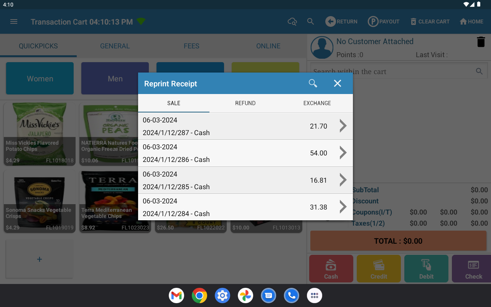
Task: Open Messages from the dock
Action: click(269, 295)
